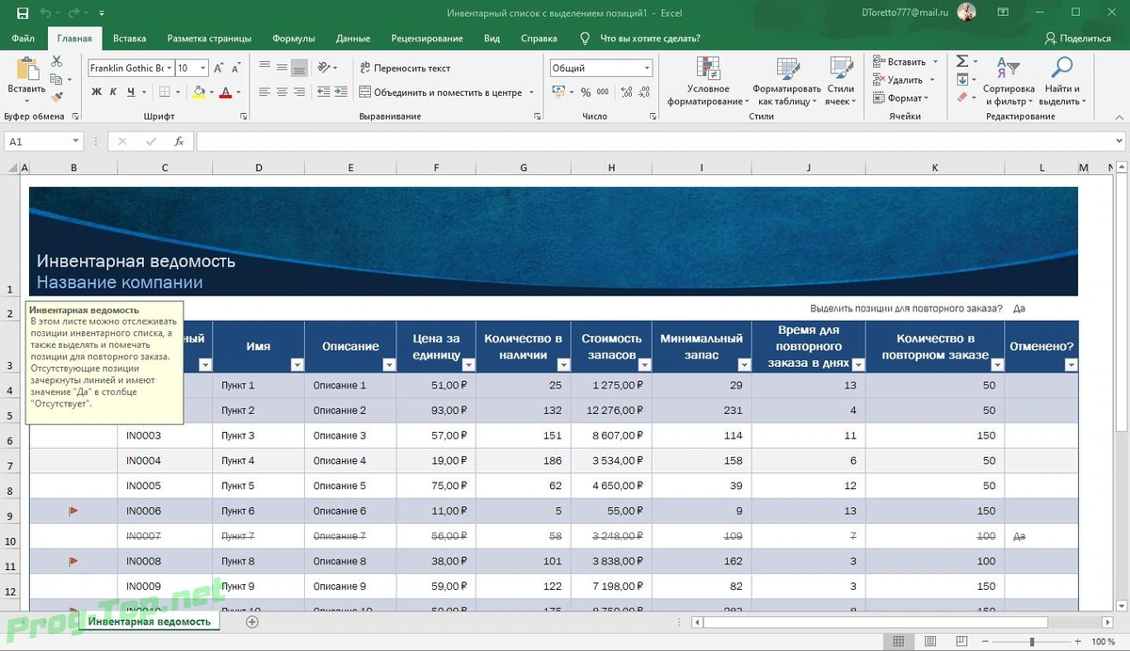The height and width of the screenshot is (651, 1130).
Task: Apply thousands separator (000) format
Action: pos(603,92)
